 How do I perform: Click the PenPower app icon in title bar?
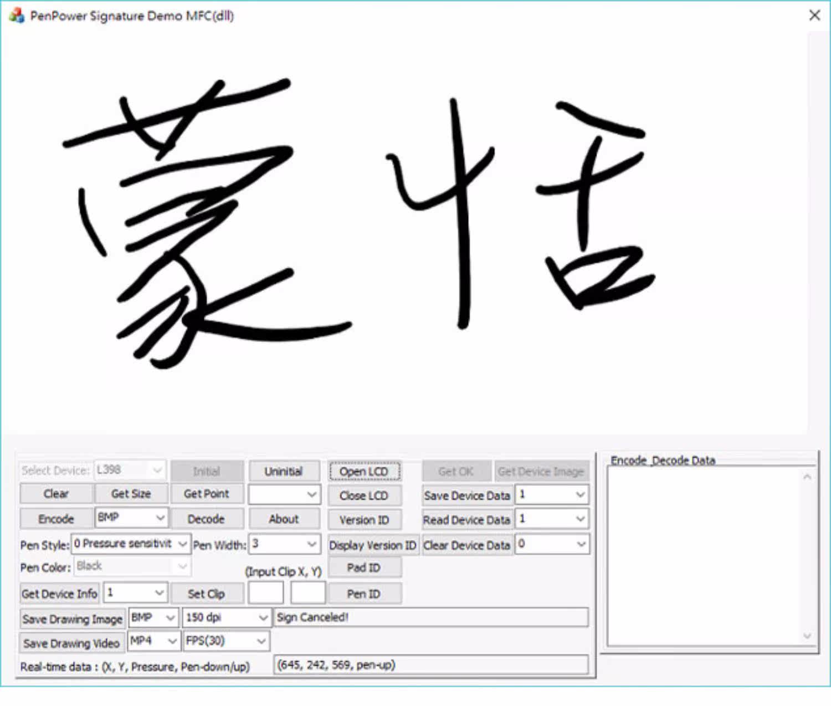point(17,16)
